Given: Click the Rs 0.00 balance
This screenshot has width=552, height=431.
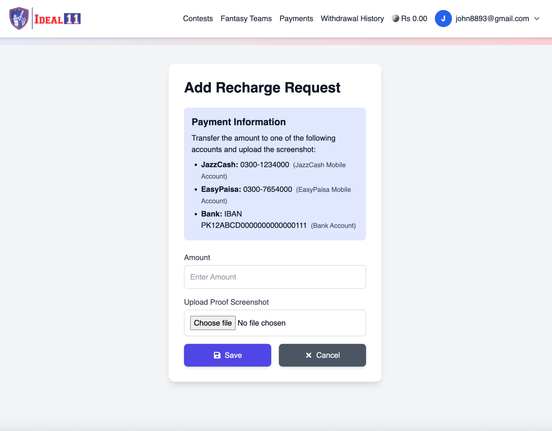Looking at the screenshot, I should pos(414,19).
